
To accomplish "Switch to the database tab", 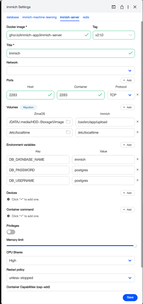I will click(x=13, y=17).
